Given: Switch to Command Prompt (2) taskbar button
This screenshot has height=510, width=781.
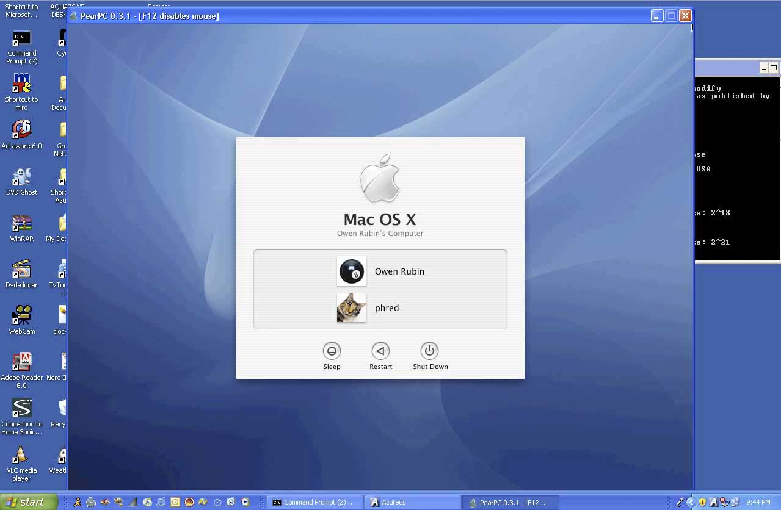Looking at the screenshot, I should 314,502.
